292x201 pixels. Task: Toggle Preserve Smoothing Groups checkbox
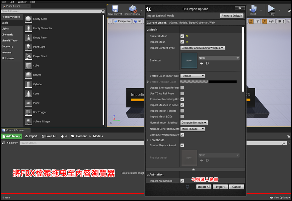pos(182,99)
